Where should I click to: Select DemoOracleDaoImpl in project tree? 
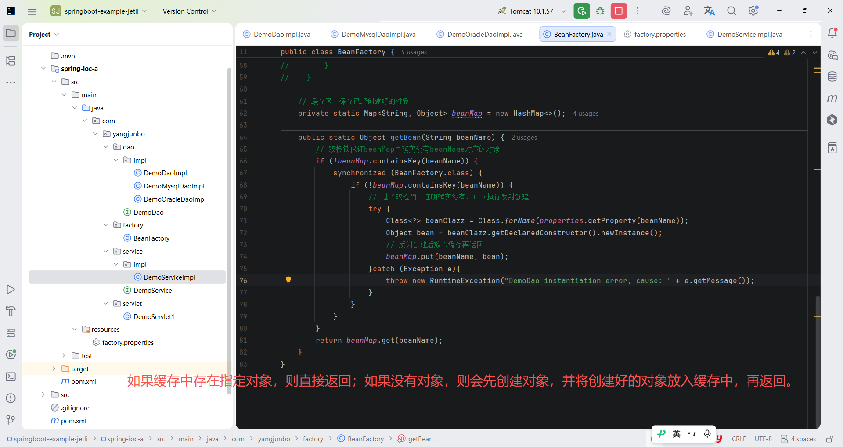pyautogui.click(x=169, y=199)
